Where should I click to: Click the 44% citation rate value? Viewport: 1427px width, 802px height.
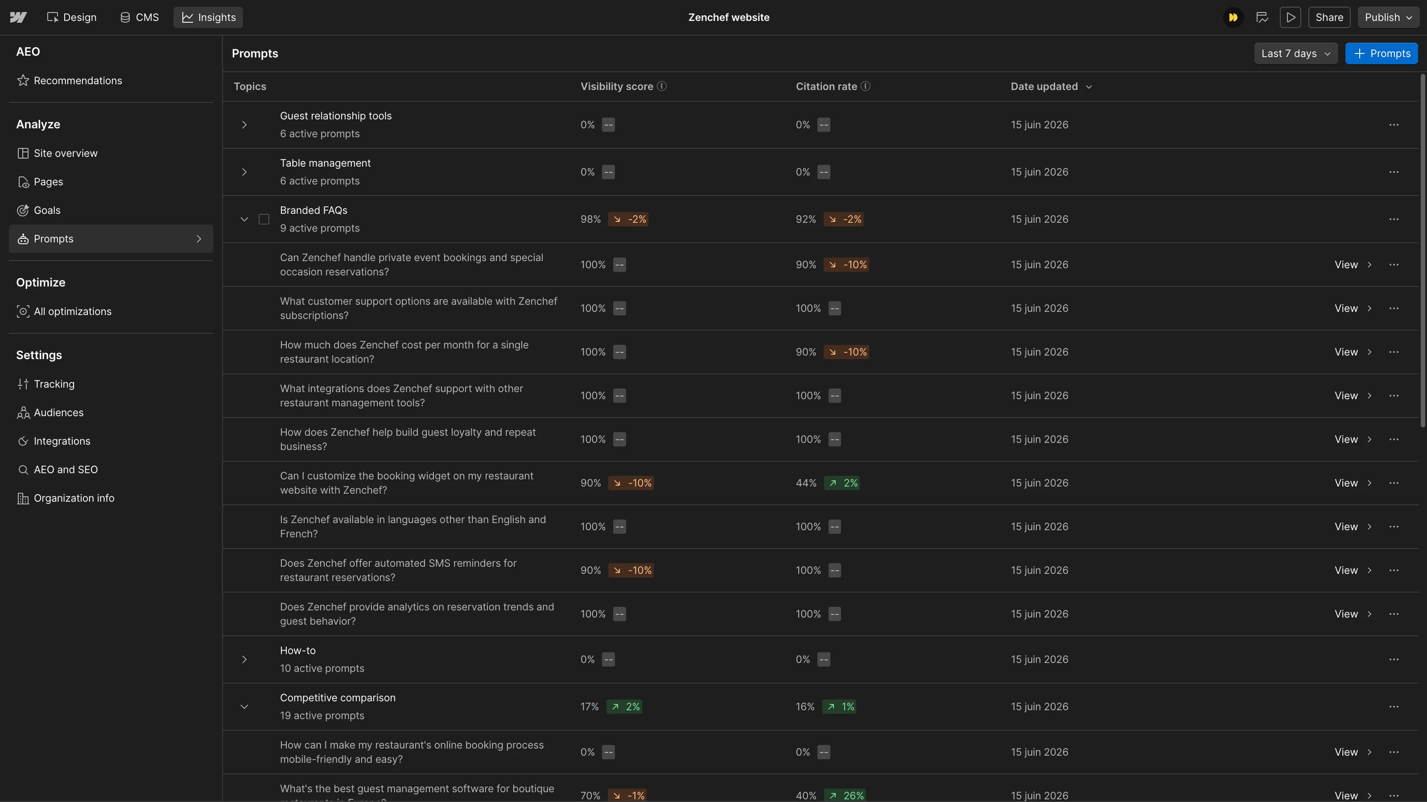[806, 483]
